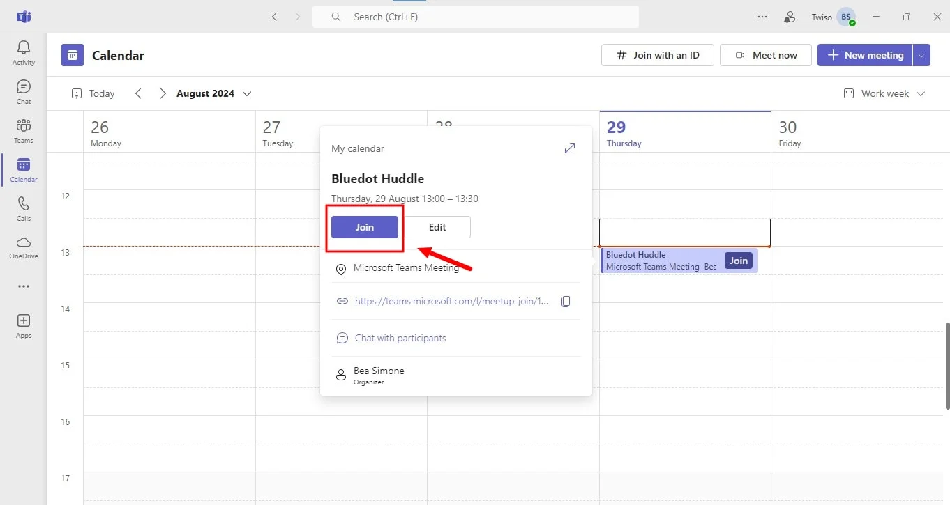Click the Bluedot Huddle popup title

pyautogui.click(x=377, y=179)
